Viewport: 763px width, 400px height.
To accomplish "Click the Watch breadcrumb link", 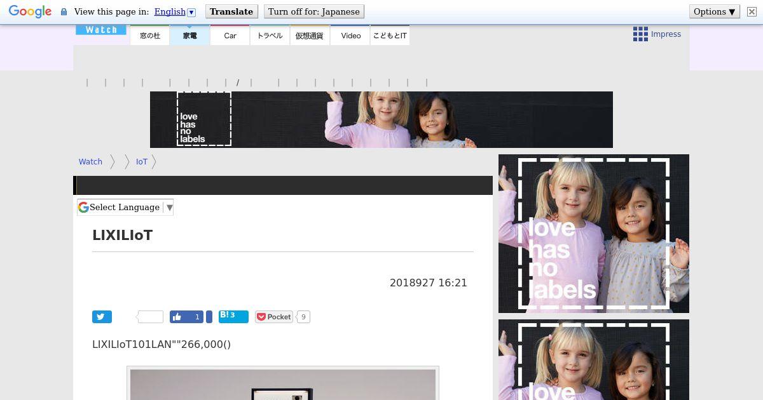I will click(x=90, y=162).
